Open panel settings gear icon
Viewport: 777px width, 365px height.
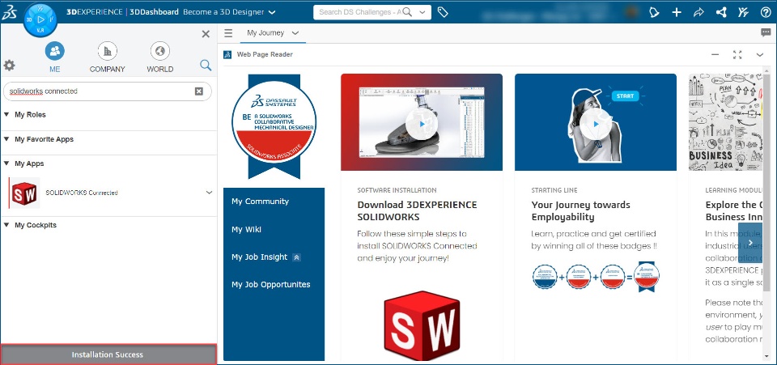coord(9,66)
